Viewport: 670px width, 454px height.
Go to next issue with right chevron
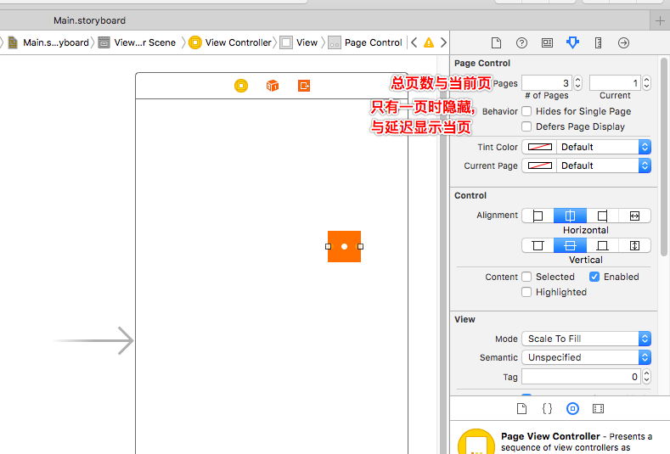(443, 42)
